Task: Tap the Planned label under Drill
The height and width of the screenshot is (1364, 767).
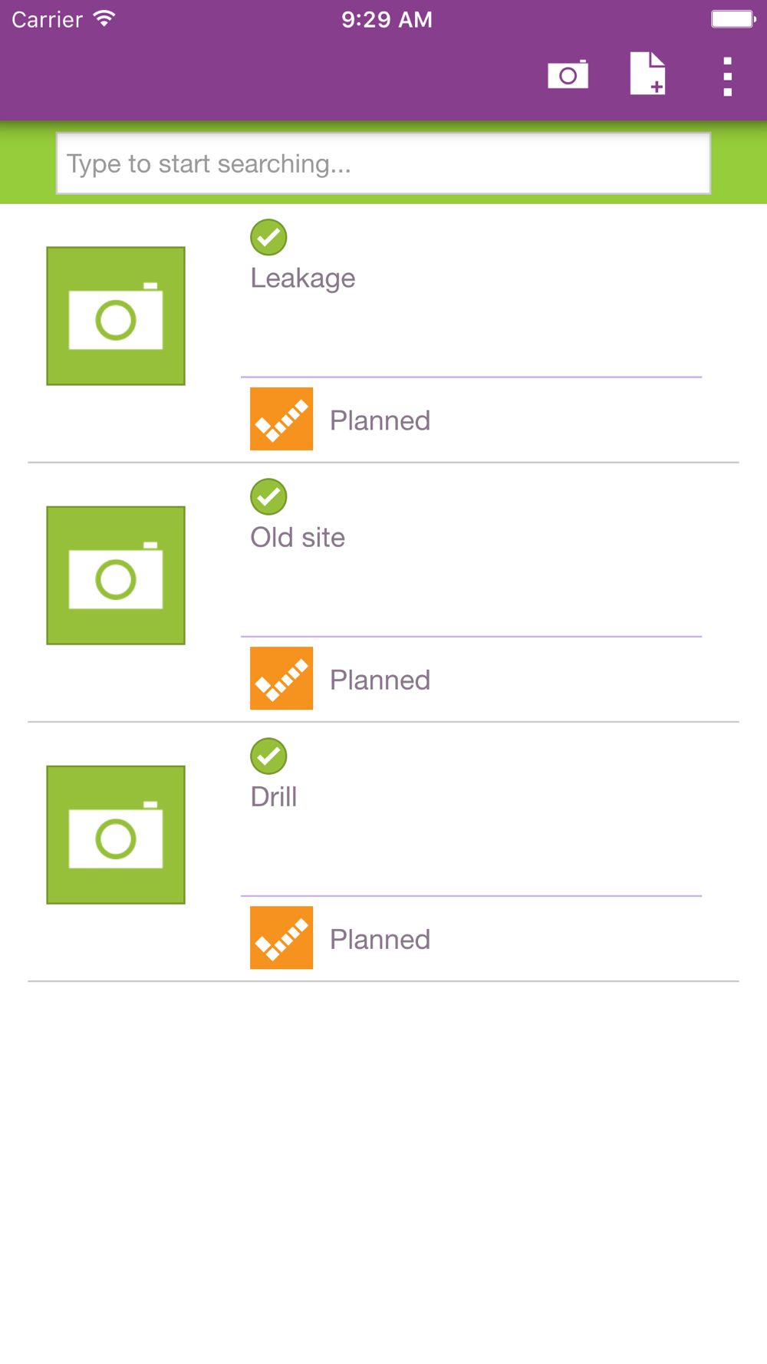Action: (x=380, y=939)
